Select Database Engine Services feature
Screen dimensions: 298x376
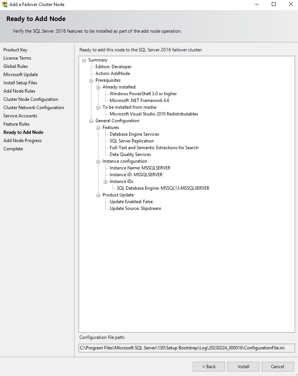[x=134, y=134]
